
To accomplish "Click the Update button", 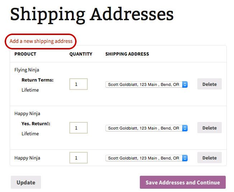I will pos(26,182).
